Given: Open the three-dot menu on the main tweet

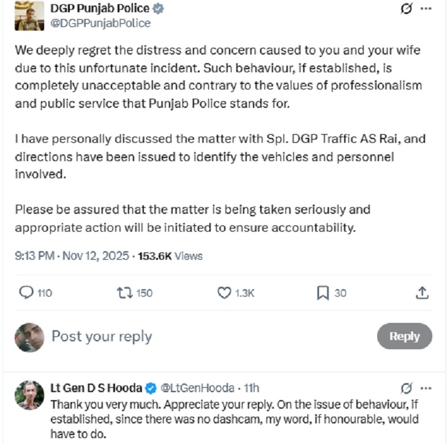Looking at the screenshot, I should point(426,9).
